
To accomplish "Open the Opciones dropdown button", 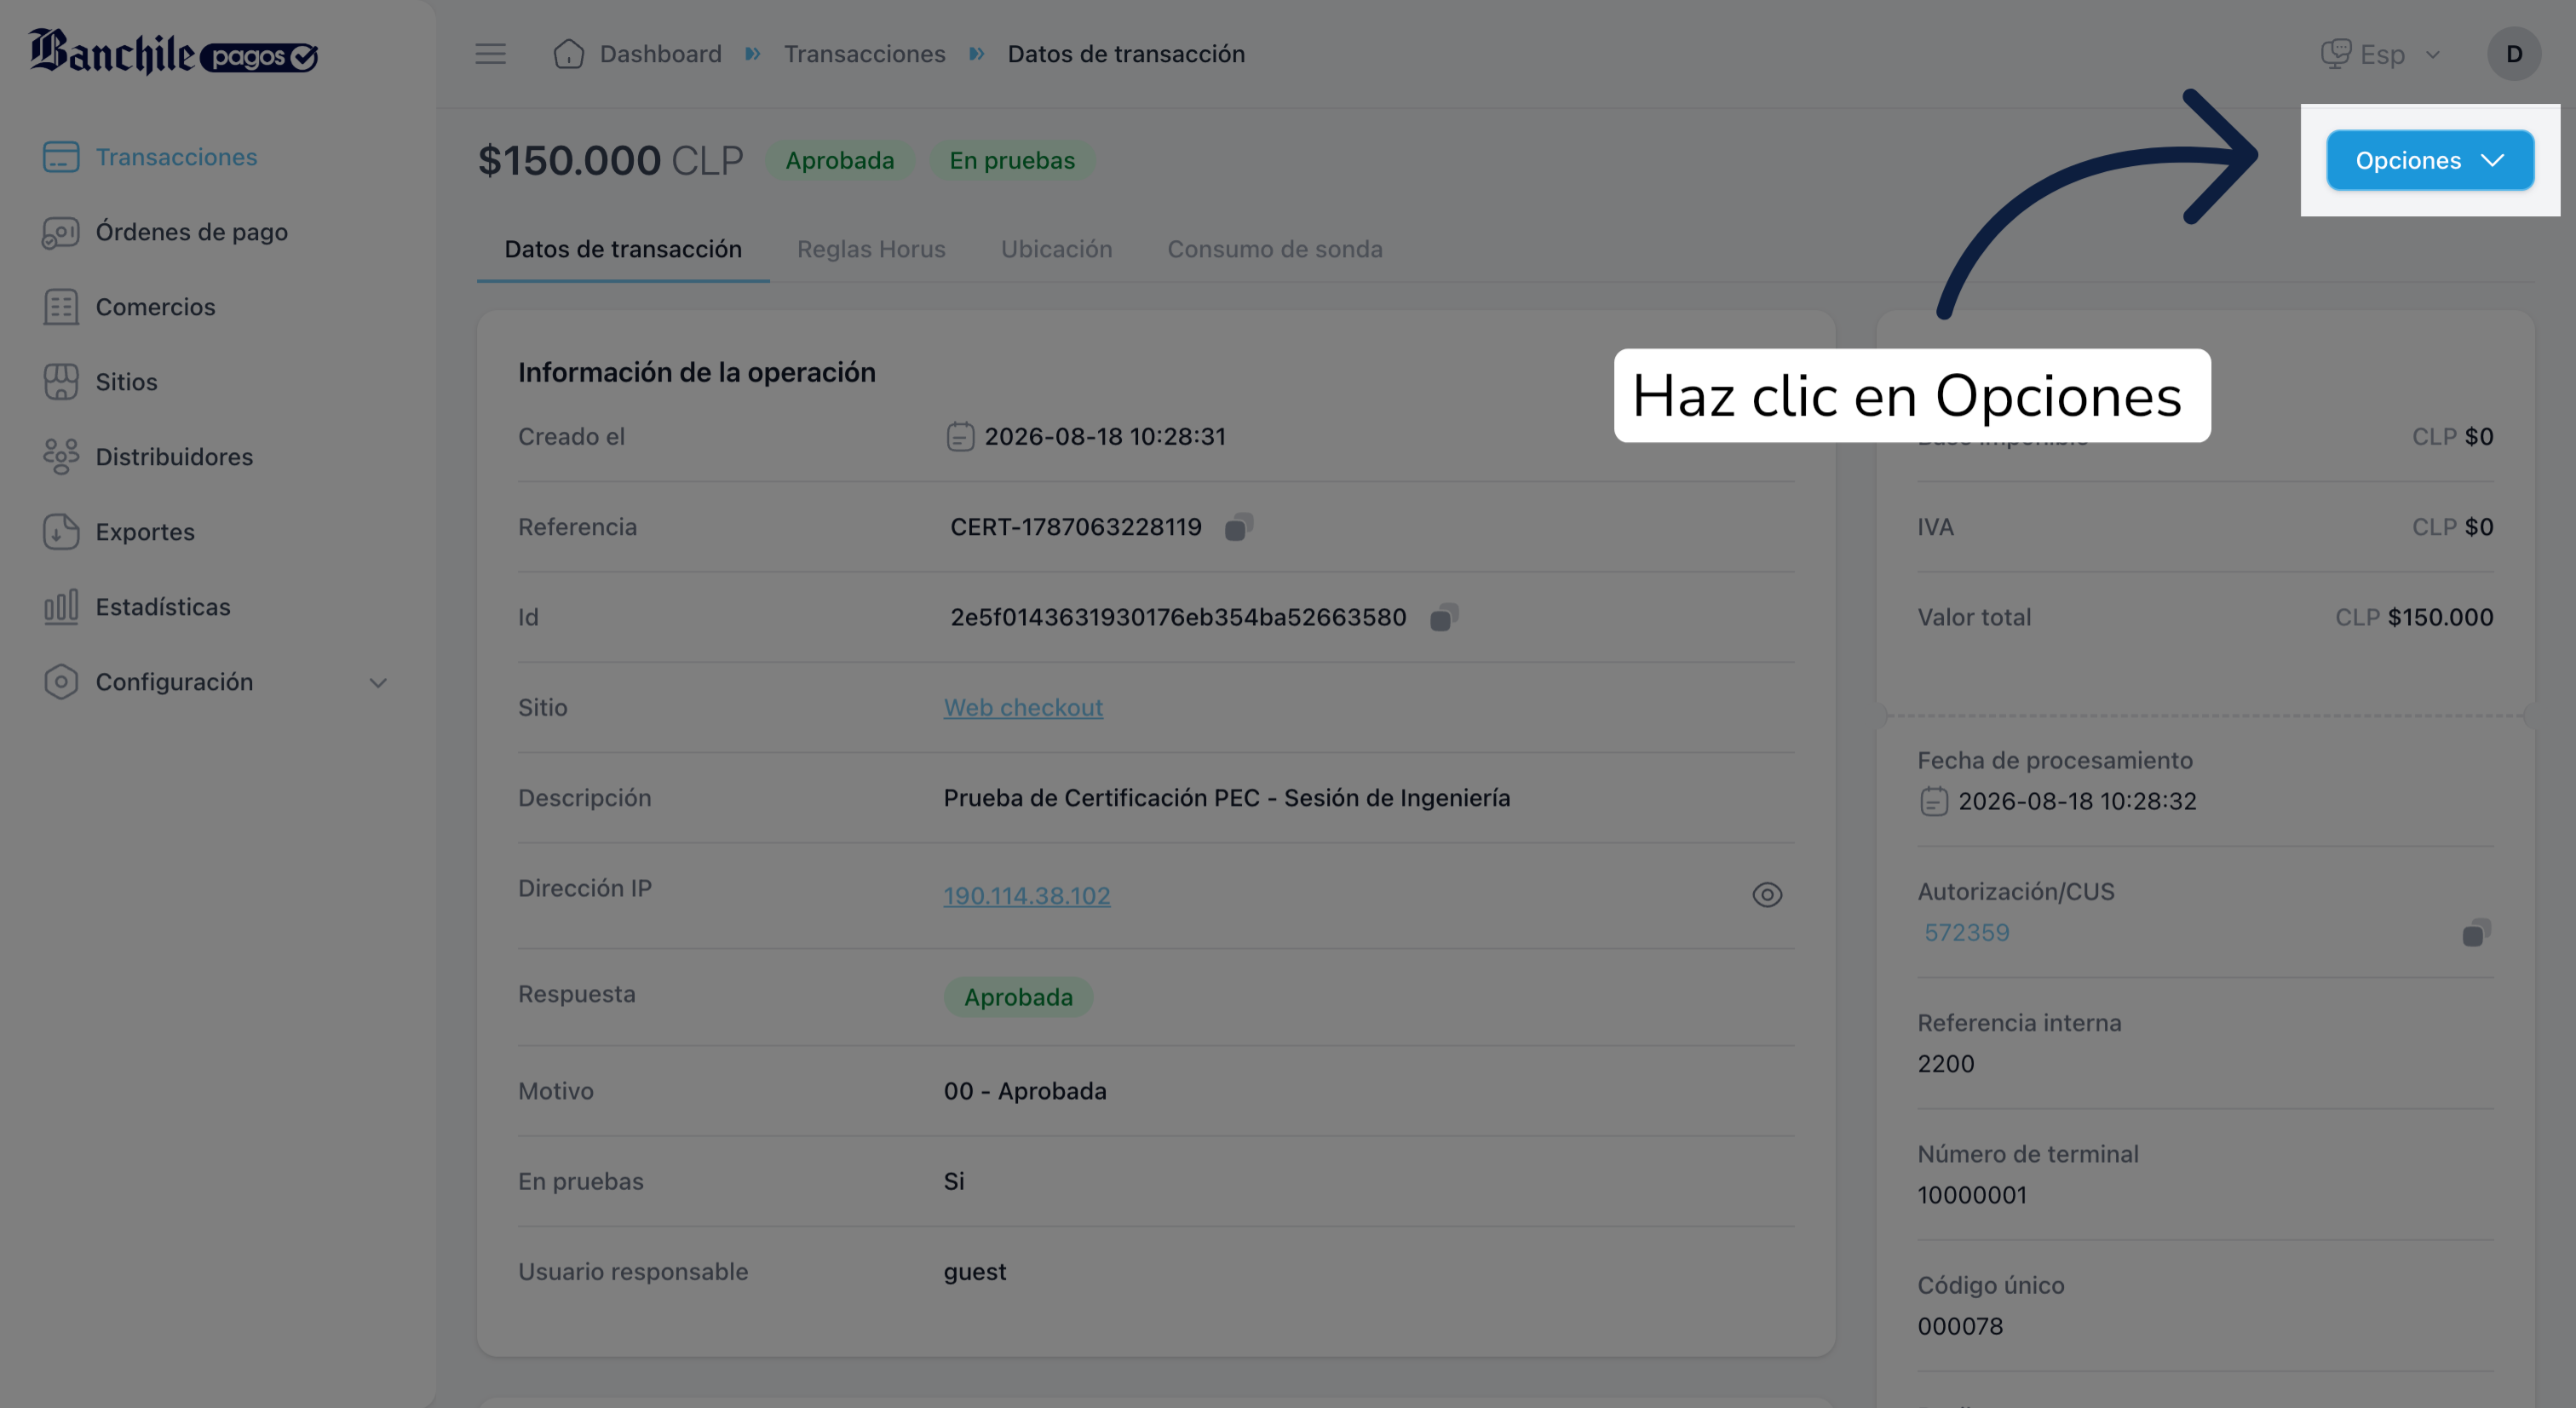I will pos(2429,160).
